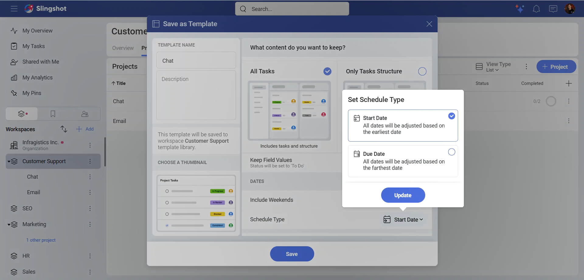Click the All Tasks preview image
Screen dimensions: 584x280
[x=289, y=110]
